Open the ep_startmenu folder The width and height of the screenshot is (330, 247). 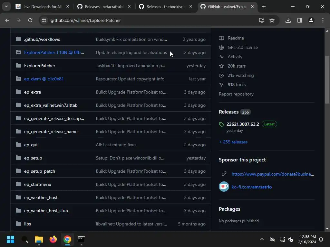(x=37, y=184)
